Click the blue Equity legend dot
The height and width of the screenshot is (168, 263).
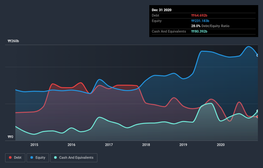pyautogui.click(x=32, y=157)
